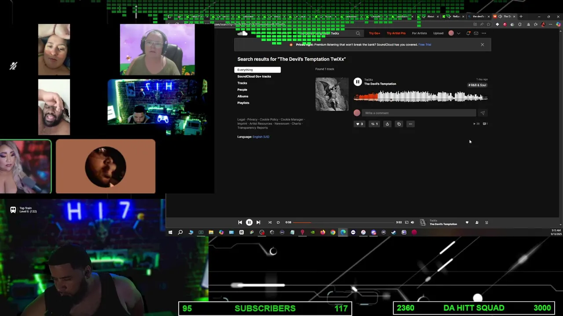Open Windows Start menu
563x316 pixels.
coord(170,232)
